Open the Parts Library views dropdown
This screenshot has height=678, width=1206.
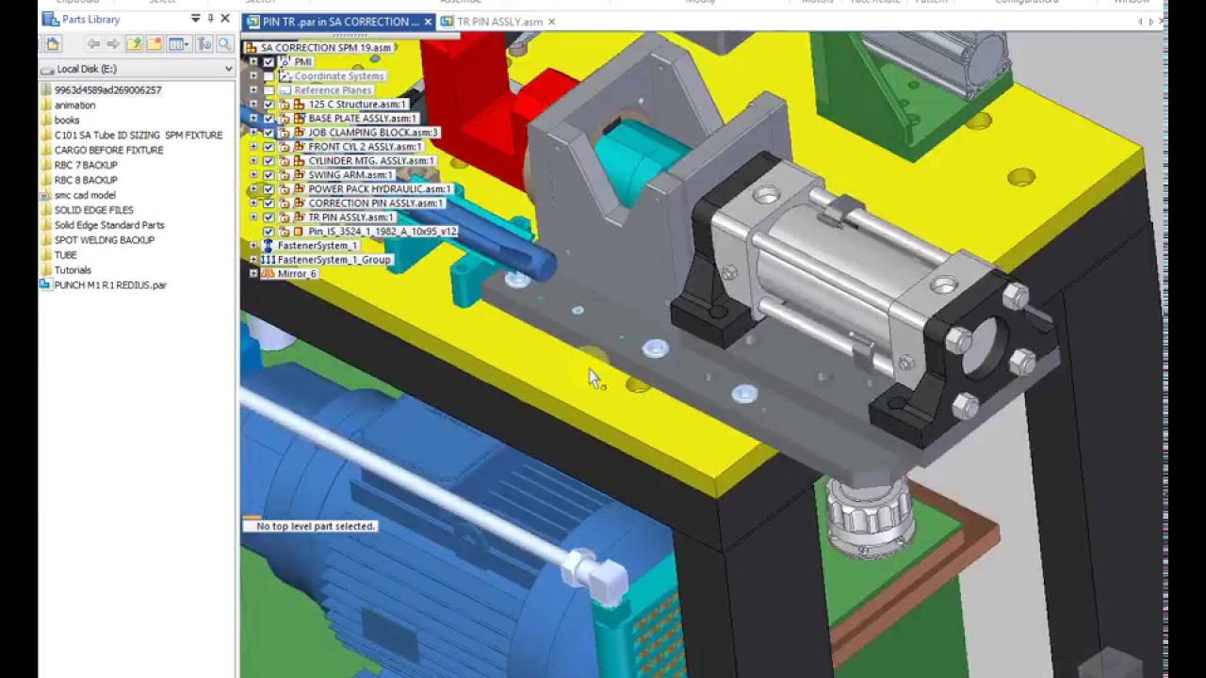pyautogui.click(x=178, y=43)
